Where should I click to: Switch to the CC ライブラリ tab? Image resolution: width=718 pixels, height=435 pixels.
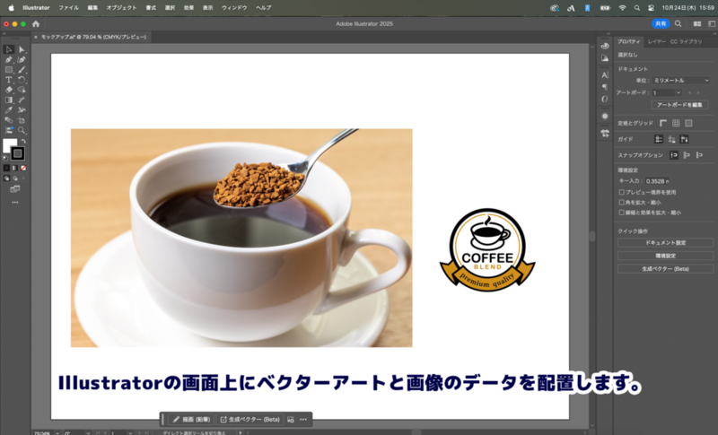686,41
